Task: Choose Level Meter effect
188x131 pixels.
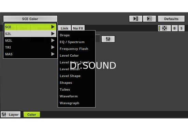Action: 76,69
